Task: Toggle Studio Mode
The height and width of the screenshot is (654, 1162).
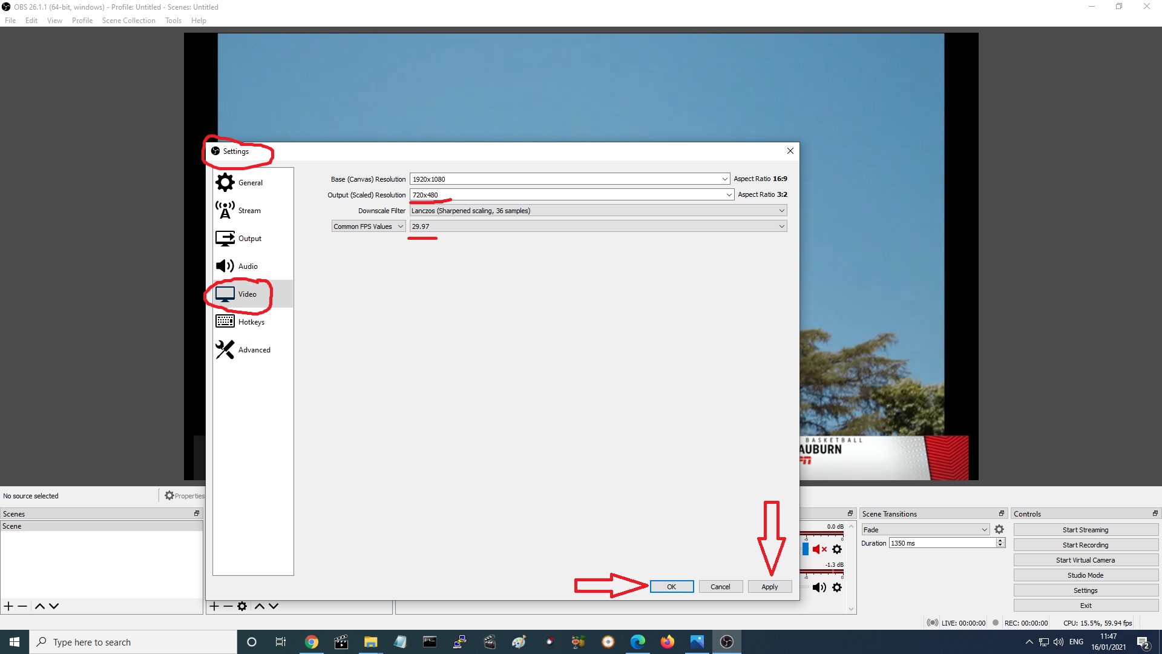Action: (x=1085, y=575)
